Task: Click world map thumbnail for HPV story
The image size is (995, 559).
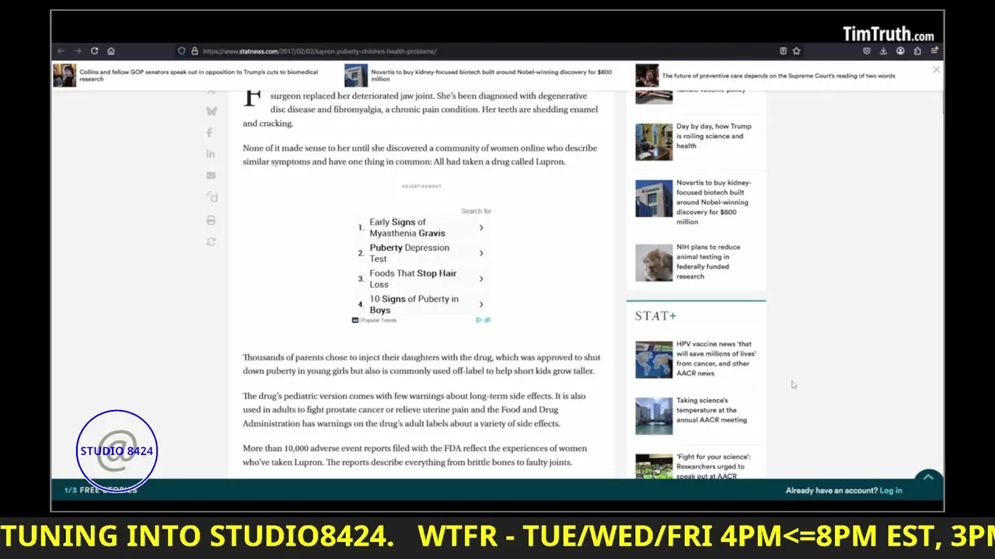Action: coord(654,359)
